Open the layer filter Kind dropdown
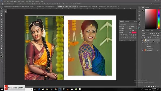This screenshot has width=161, height=91. click(x=145, y=33)
